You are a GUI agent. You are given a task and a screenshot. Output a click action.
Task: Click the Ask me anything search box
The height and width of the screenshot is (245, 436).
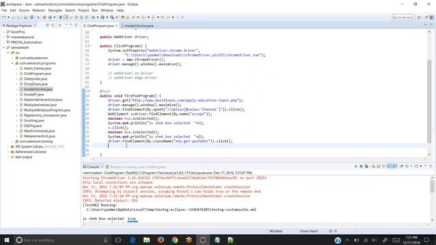click(x=62, y=240)
